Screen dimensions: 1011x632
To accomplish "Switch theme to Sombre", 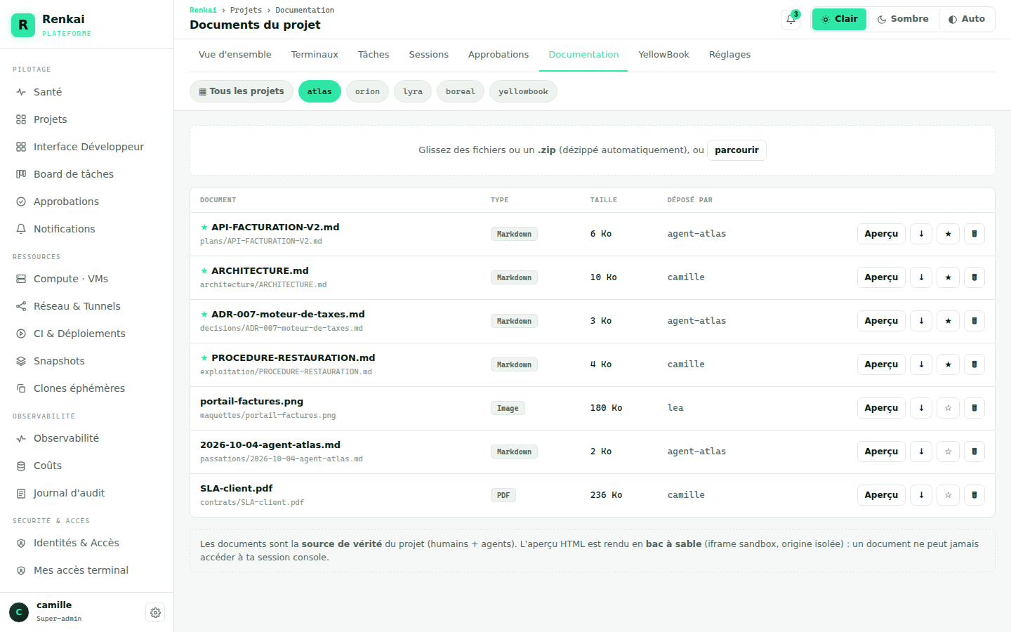I will click(x=903, y=19).
